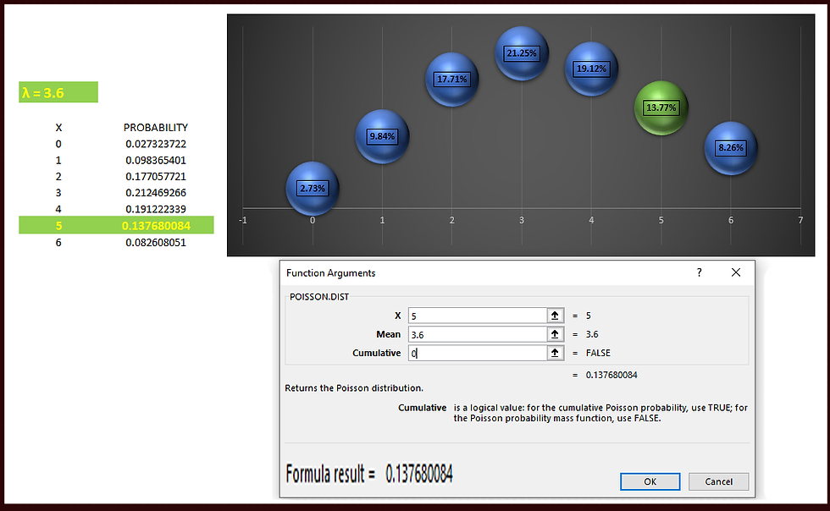The image size is (830, 511).
Task: Select cell with value 0.098365401
Action: (156, 160)
